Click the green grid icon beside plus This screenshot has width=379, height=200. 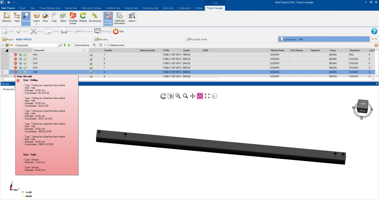(7, 45)
